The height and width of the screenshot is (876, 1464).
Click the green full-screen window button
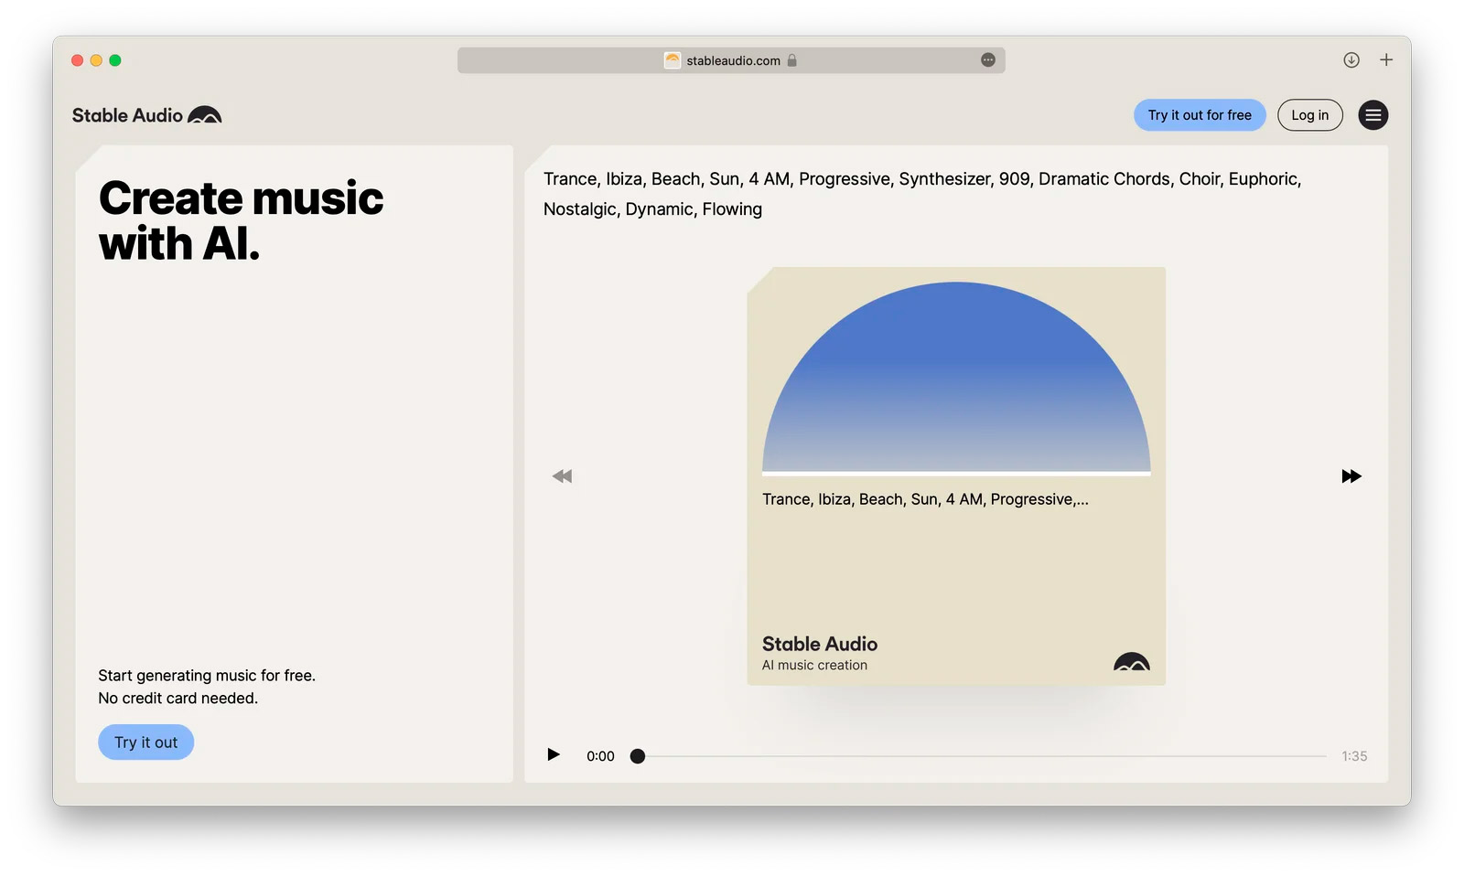115,60
